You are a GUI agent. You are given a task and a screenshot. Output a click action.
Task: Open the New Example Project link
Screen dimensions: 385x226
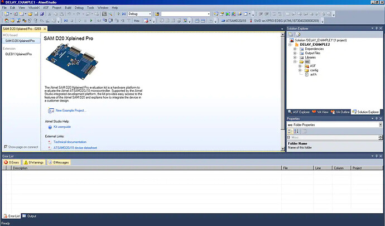click(x=71, y=110)
